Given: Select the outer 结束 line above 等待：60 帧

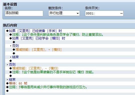Looking at the screenshot, I should [x=70, y=80].
